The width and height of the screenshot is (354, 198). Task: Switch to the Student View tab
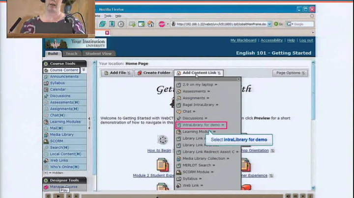coord(98,53)
